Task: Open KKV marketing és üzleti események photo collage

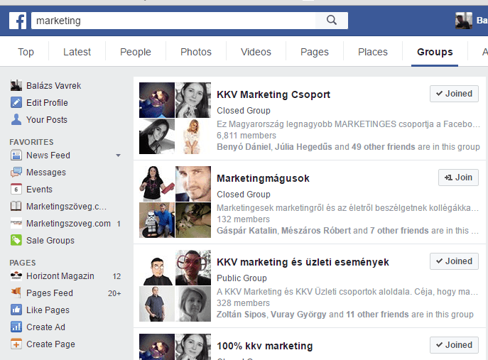Action: [175, 285]
